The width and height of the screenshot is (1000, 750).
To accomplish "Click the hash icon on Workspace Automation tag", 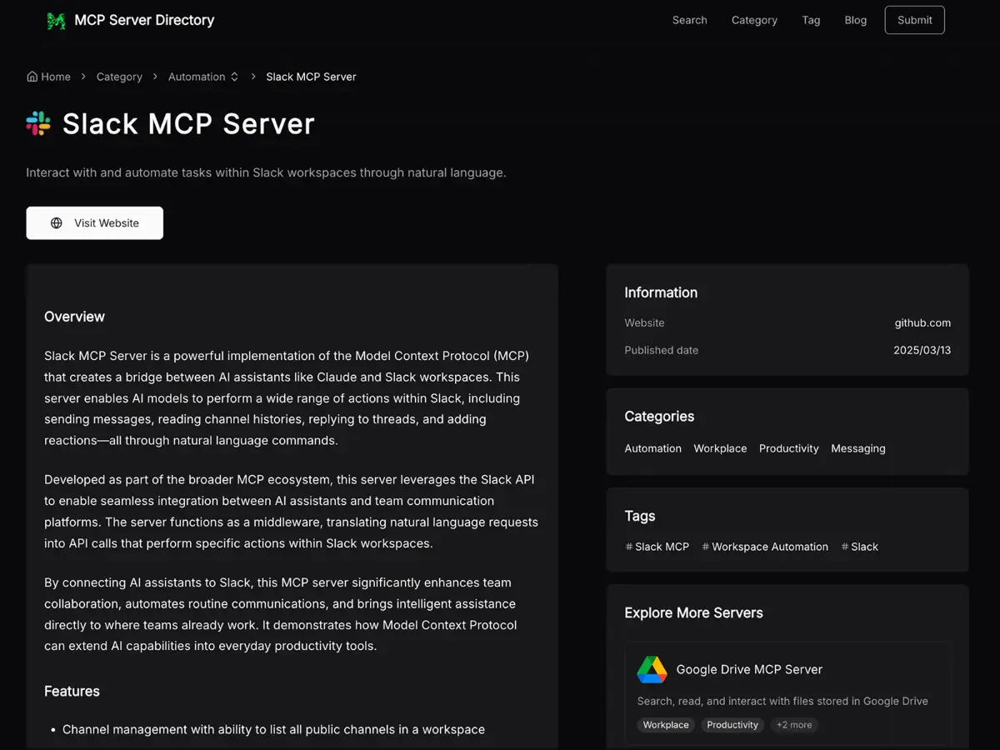I will click(705, 547).
